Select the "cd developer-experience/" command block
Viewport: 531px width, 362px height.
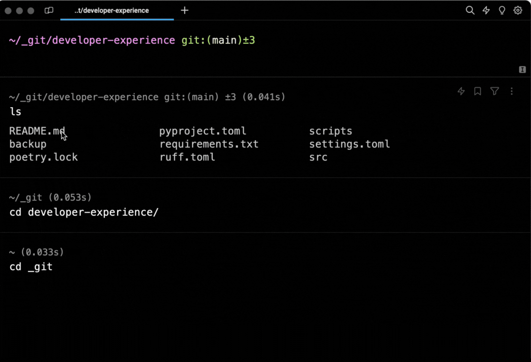pos(84,212)
